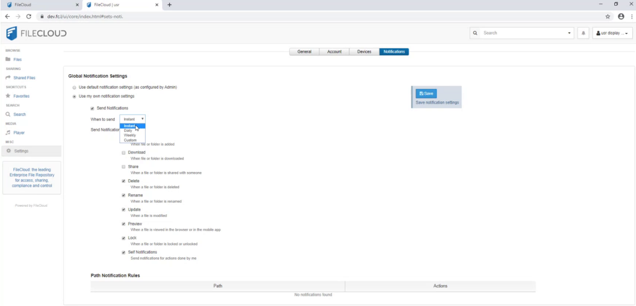Enable the Share notification checkbox

click(x=124, y=167)
